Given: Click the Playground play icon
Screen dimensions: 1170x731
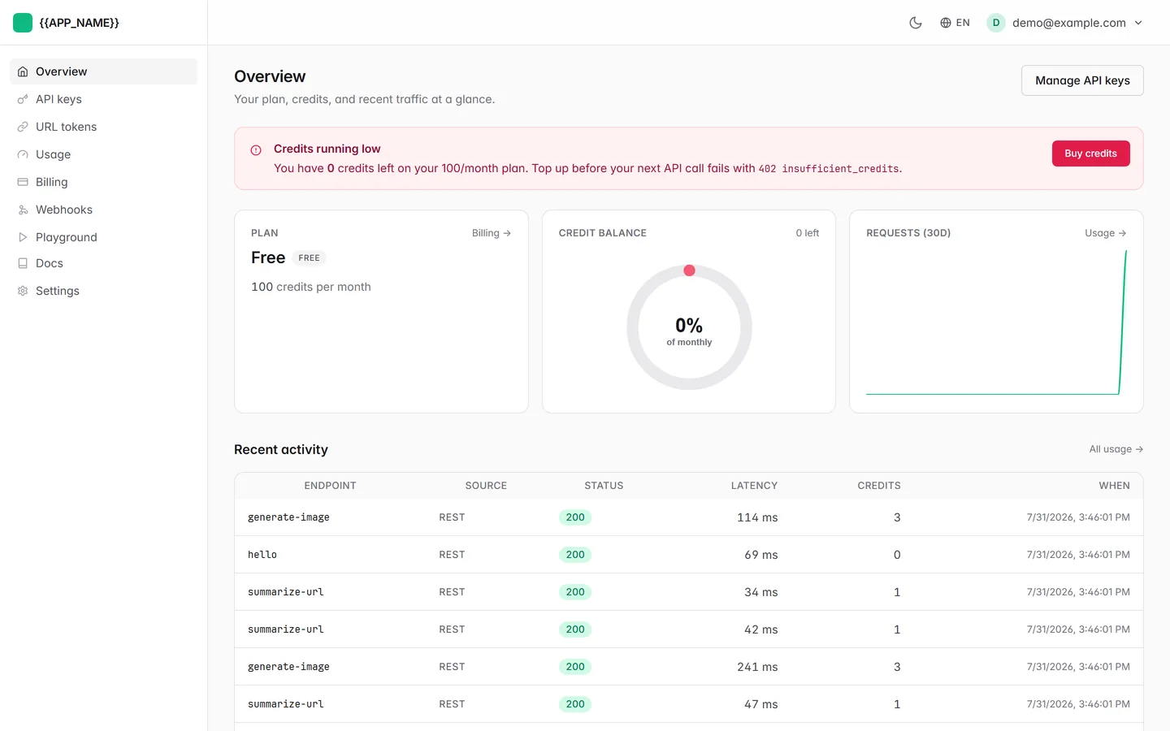Looking at the screenshot, I should [23, 237].
